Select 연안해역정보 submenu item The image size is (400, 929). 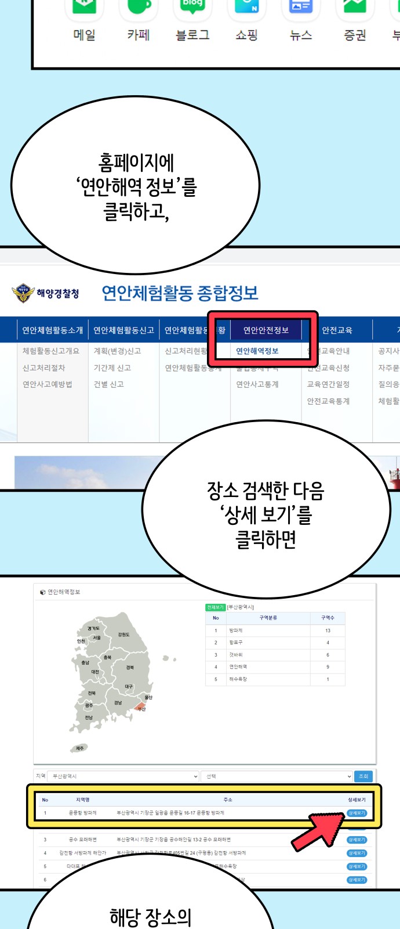coord(257,351)
